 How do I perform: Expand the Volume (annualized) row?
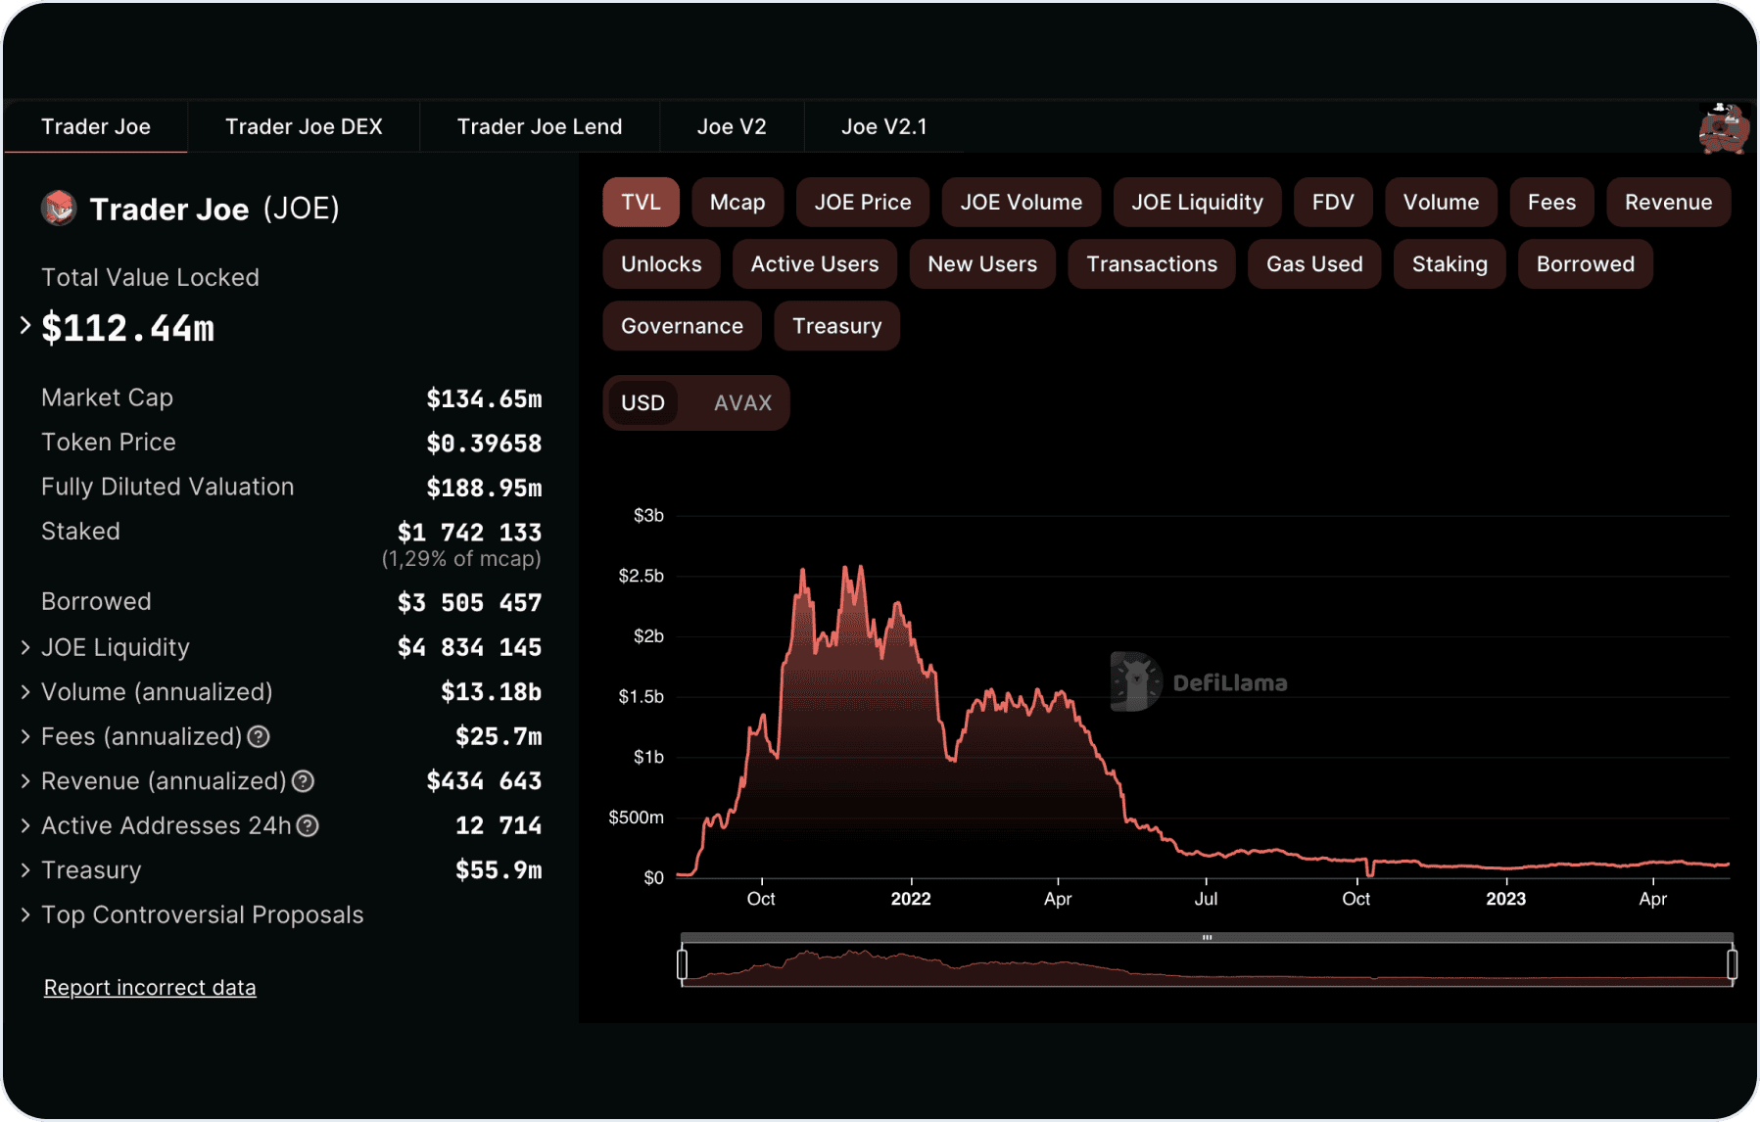tap(25, 692)
